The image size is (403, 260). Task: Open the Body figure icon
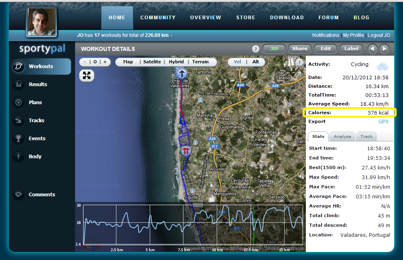click(18, 156)
